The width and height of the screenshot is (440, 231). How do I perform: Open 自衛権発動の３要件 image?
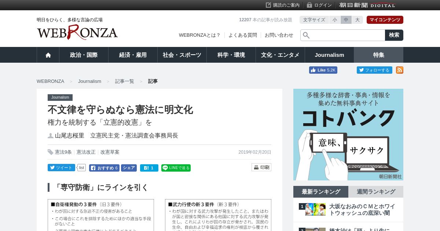[101, 215]
